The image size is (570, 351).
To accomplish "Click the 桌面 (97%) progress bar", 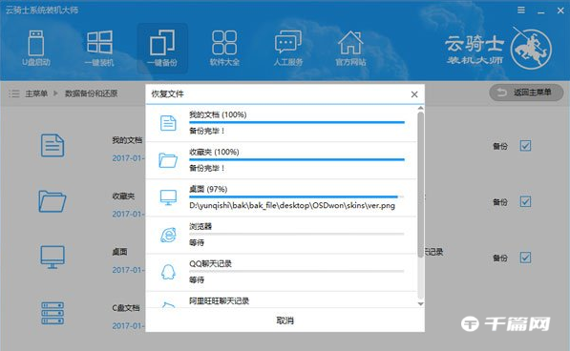I will [x=297, y=197].
